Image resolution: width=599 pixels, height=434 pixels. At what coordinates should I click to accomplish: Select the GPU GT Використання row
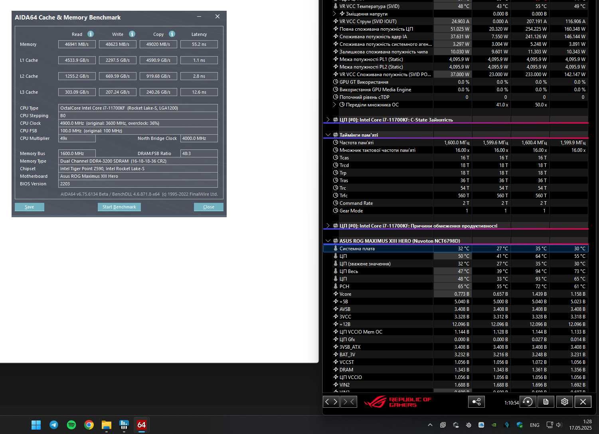coord(455,82)
